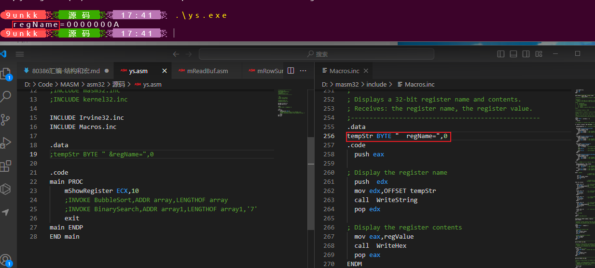
Task: Toggle the secondary side bar layout icon
Action: (526, 54)
